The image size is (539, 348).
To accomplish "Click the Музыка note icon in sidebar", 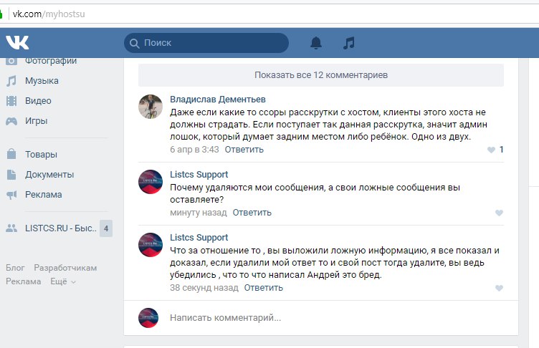I will click(11, 81).
